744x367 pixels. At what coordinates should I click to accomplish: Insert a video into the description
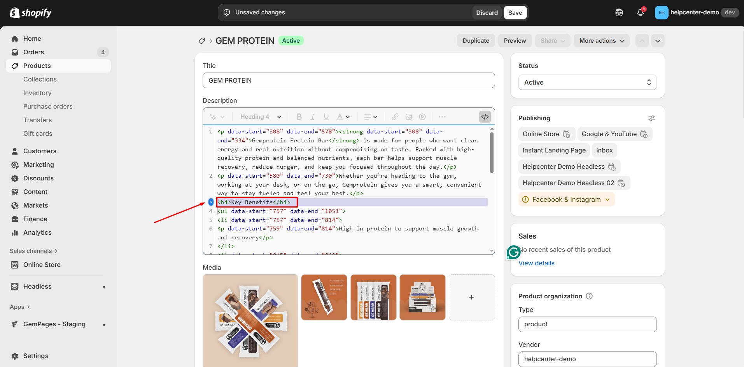422,116
